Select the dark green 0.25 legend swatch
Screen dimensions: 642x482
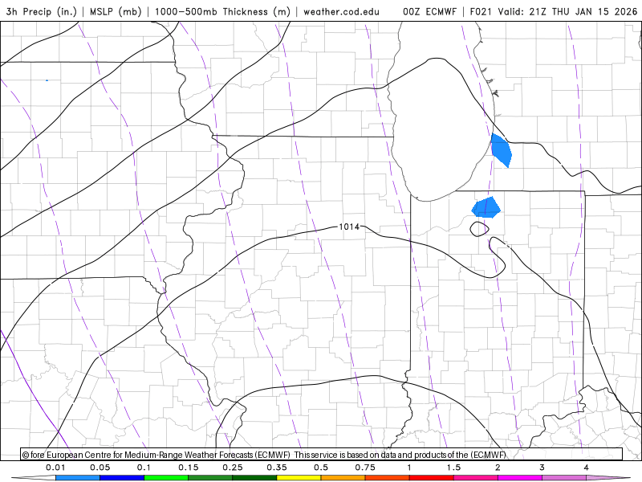pos(254,478)
